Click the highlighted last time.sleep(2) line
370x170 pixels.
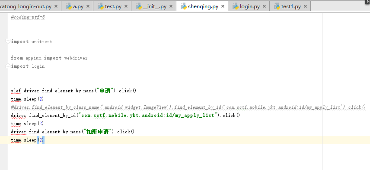[x=27, y=140]
